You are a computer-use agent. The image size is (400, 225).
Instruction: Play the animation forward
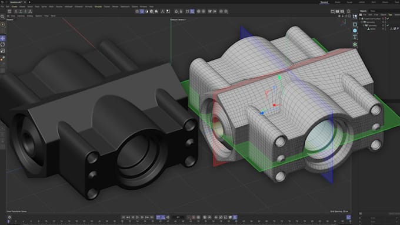click(x=137, y=217)
